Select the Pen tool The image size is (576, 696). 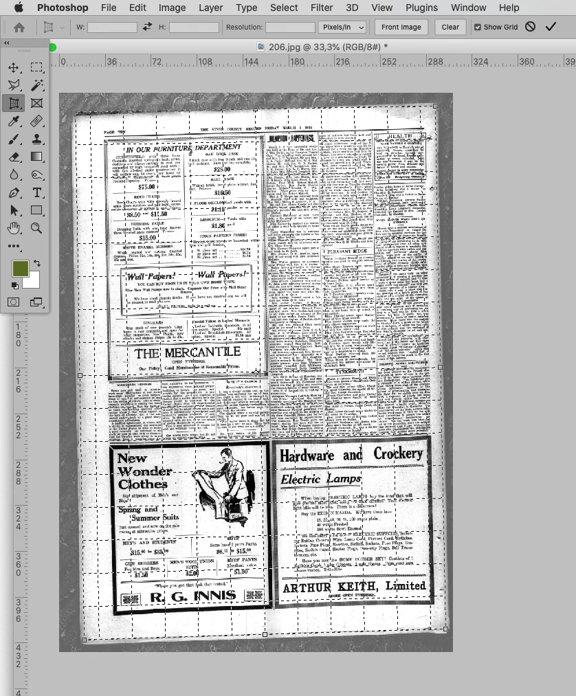click(13, 192)
